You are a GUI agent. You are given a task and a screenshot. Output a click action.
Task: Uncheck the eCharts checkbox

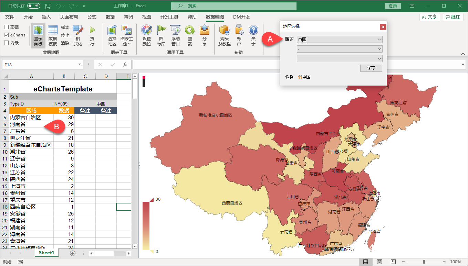(x=7, y=35)
